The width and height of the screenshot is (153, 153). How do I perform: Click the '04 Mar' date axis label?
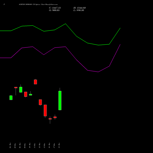pos(10,145)
